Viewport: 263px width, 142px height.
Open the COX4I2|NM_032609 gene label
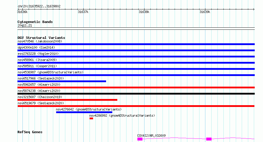(x=152, y=136)
